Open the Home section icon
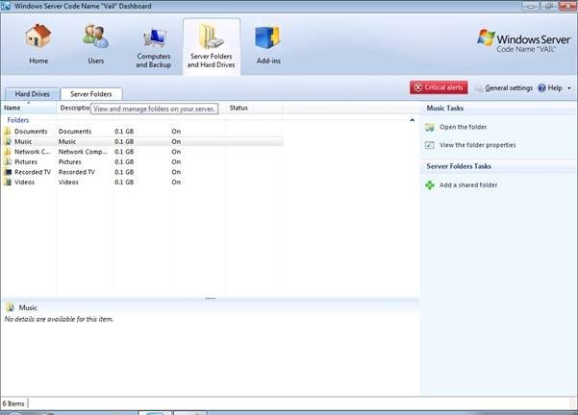The image size is (578, 415). (38, 36)
